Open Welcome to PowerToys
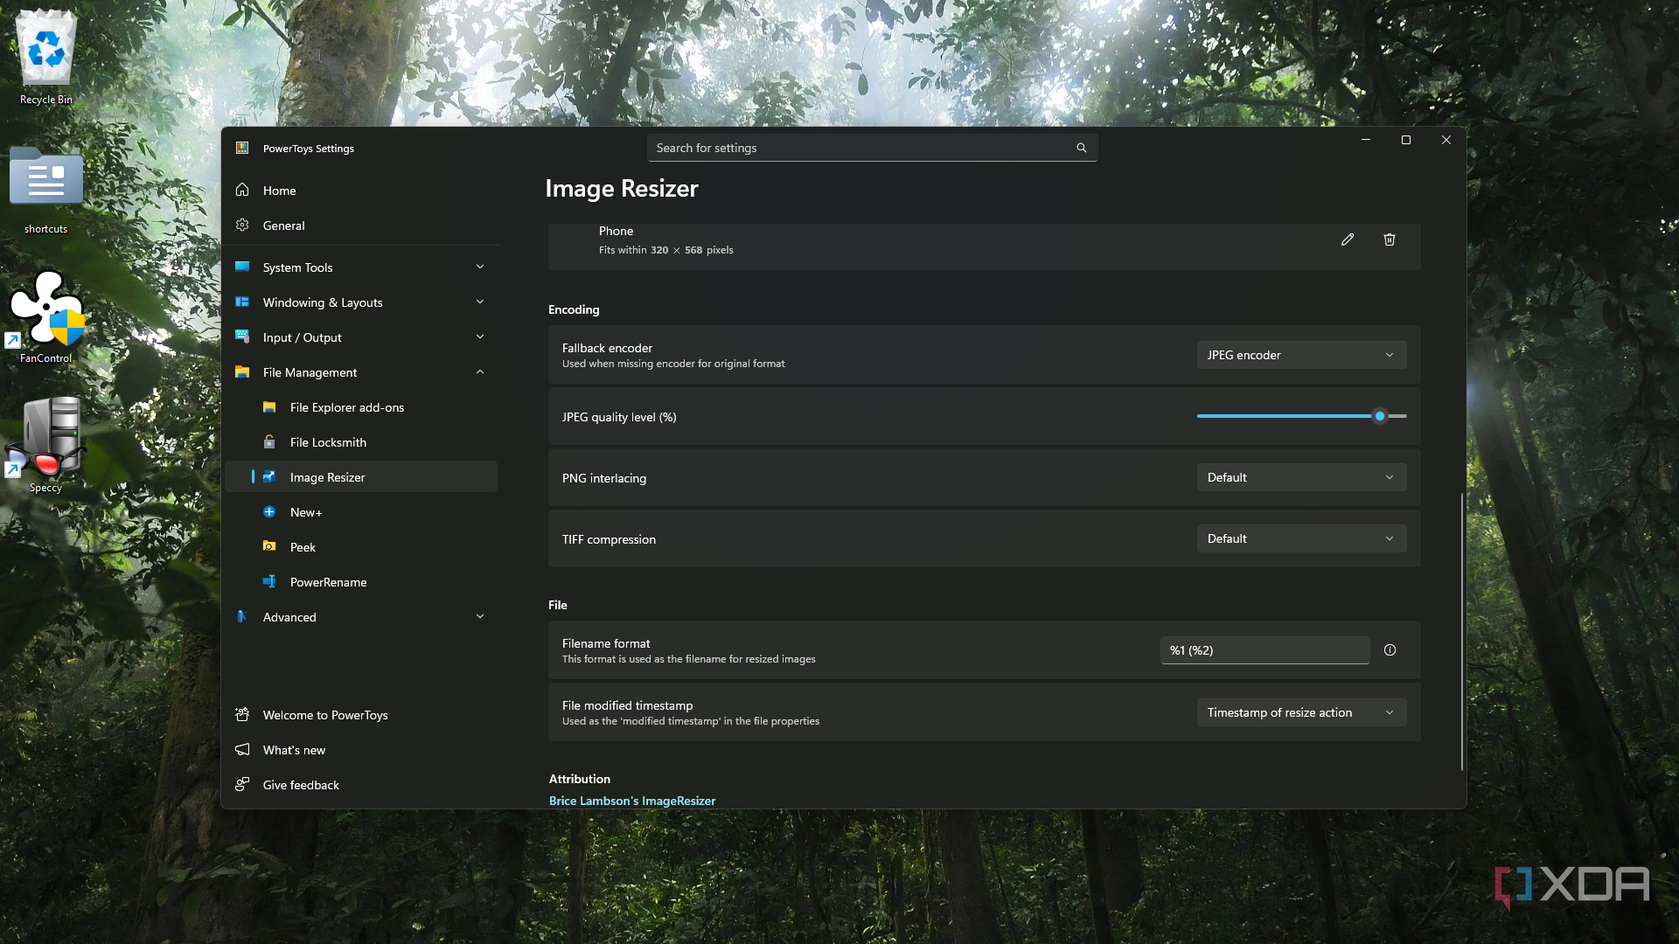Image resolution: width=1679 pixels, height=944 pixels. (x=361, y=715)
